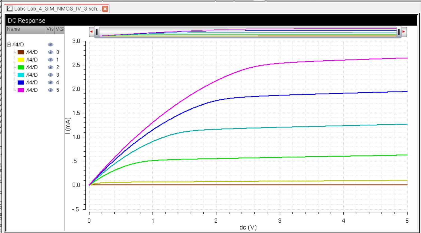Click the Vis column header

50,29
